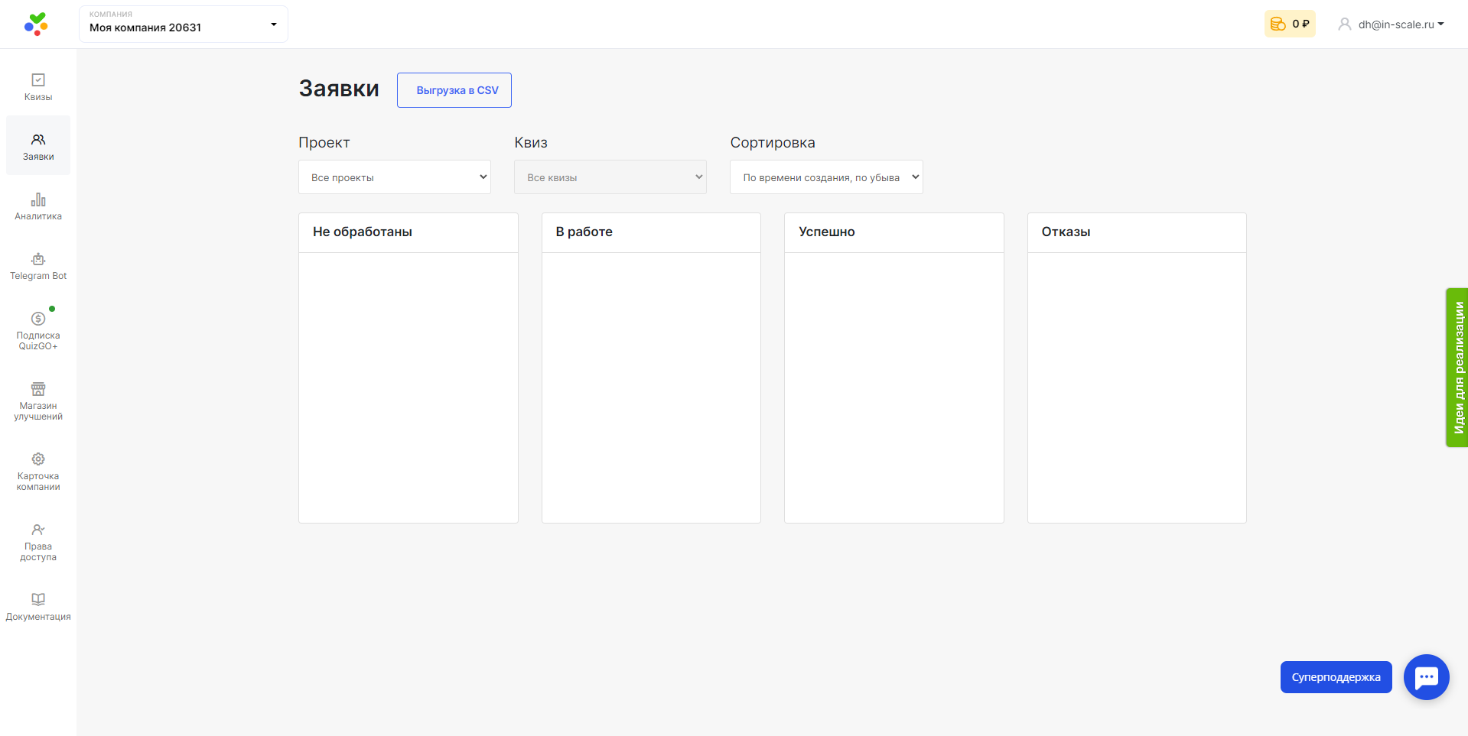Click the Сортировка label text
This screenshot has width=1468, height=736.
pyautogui.click(x=773, y=143)
